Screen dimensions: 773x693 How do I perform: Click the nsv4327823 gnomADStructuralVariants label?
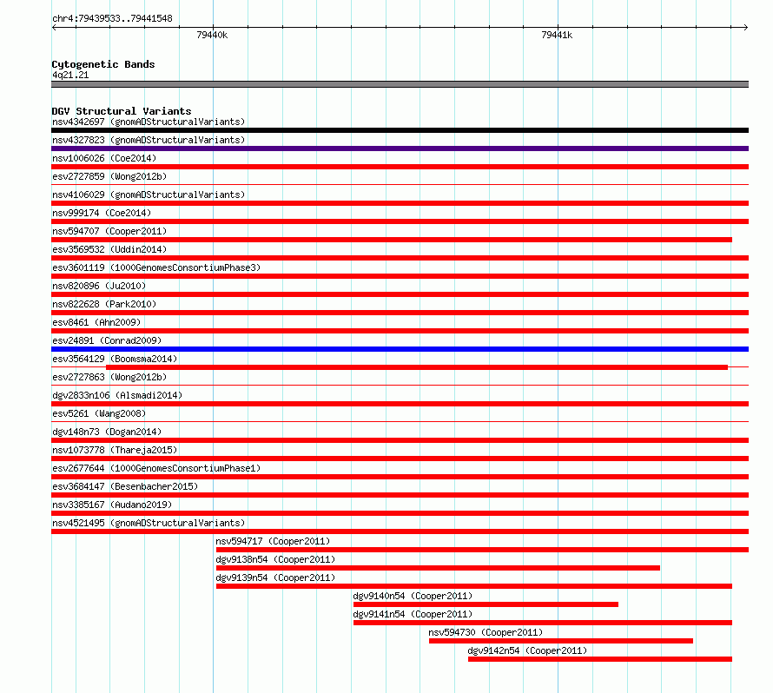pyautogui.click(x=149, y=140)
